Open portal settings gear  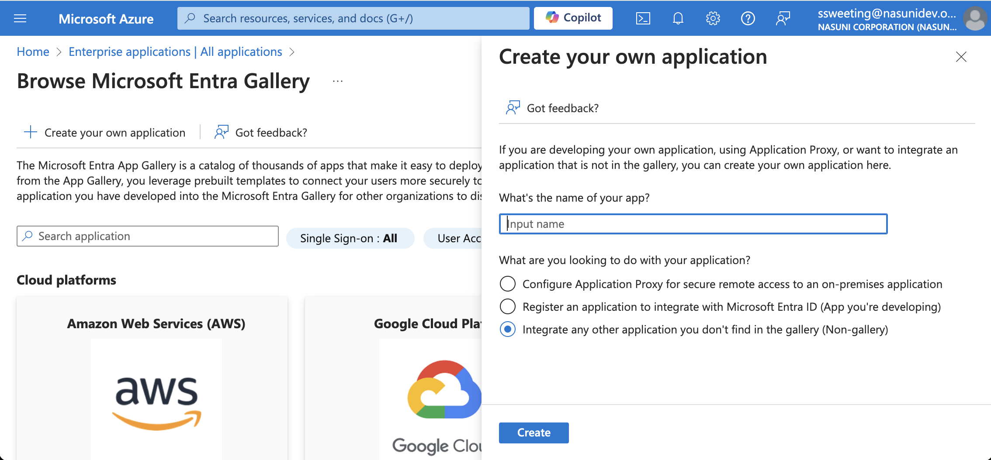pyautogui.click(x=713, y=18)
